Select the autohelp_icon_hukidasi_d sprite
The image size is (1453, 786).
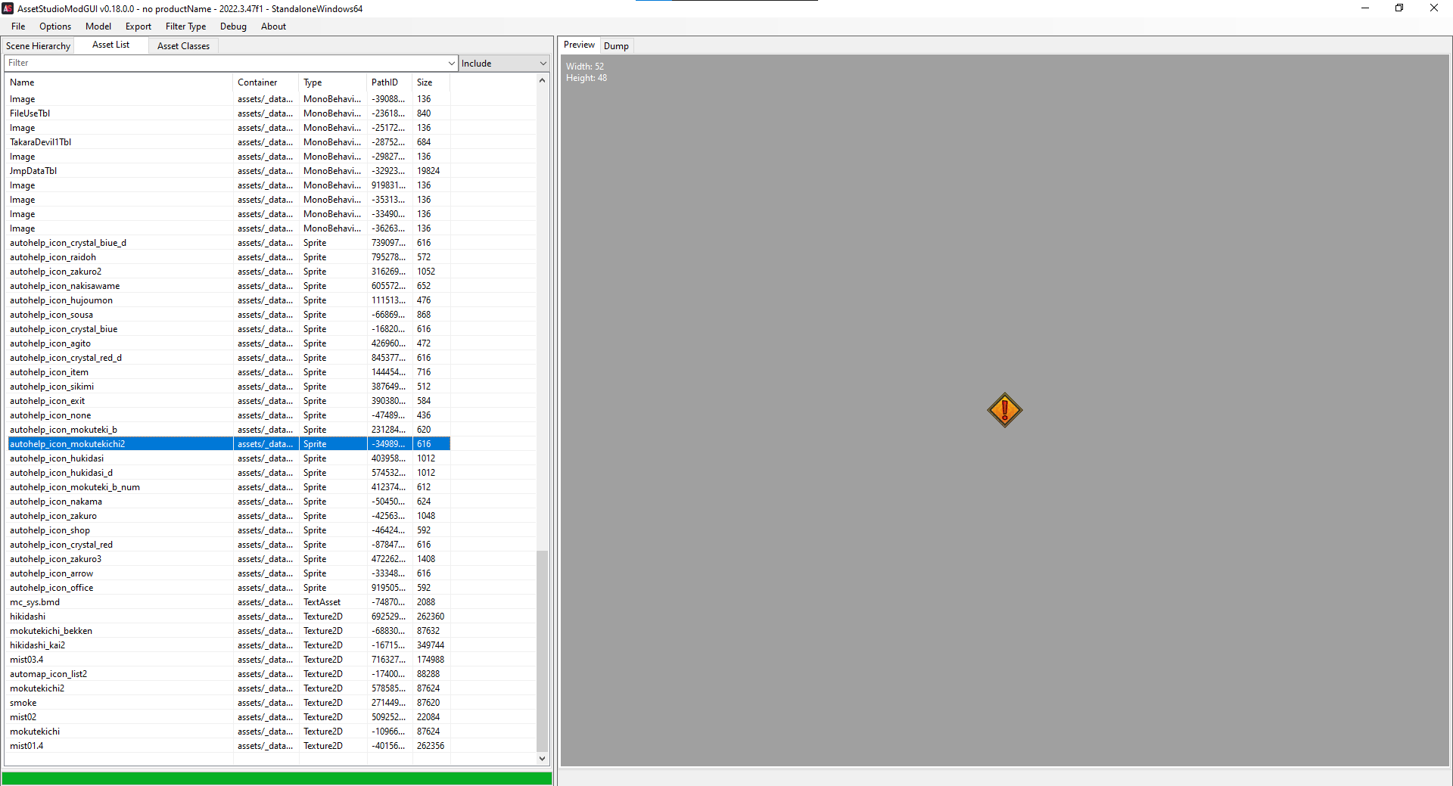(229, 473)
